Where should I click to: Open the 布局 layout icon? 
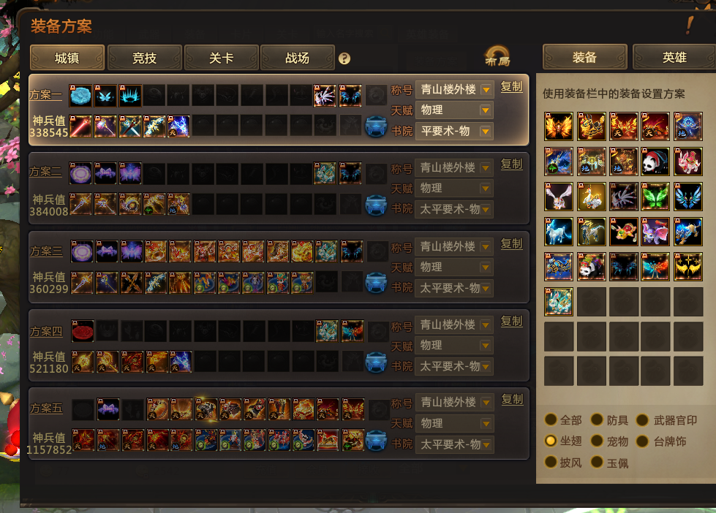pos(497,56)
